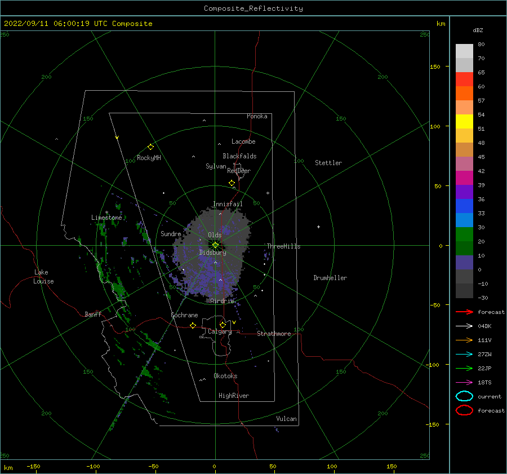Click the magenta 39-42 dBZ color swatch
Viewport: 507px width, 474px height.
pyautogui.click(x=464, y=178)
